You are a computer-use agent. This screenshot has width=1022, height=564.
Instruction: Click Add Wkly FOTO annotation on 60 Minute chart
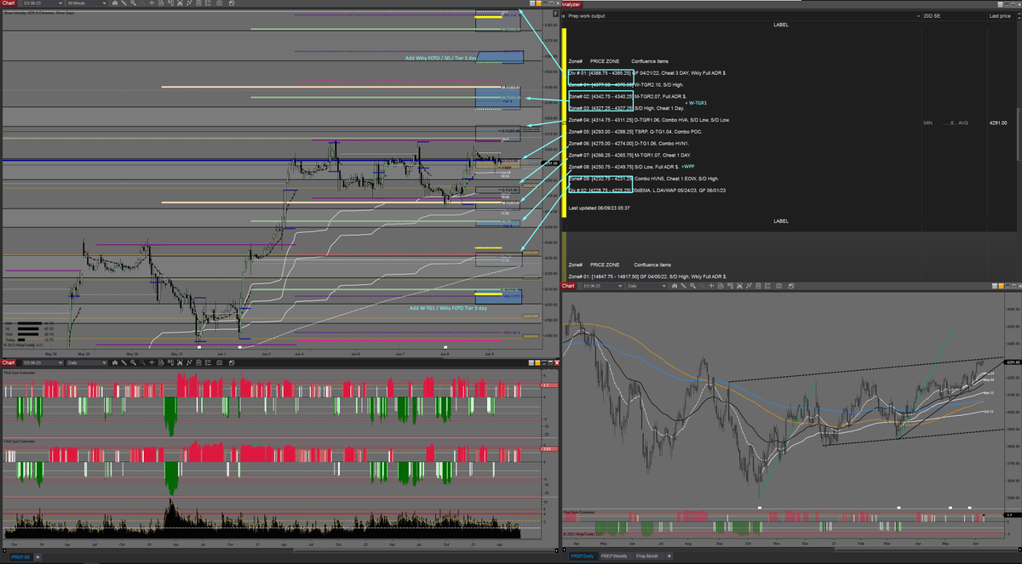(441, 58)
